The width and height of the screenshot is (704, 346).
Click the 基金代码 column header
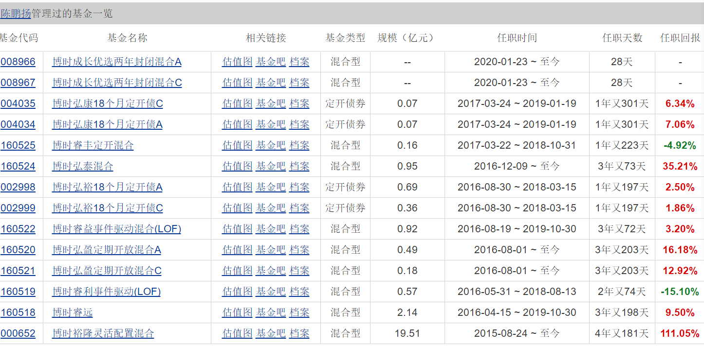coord(19,38)
